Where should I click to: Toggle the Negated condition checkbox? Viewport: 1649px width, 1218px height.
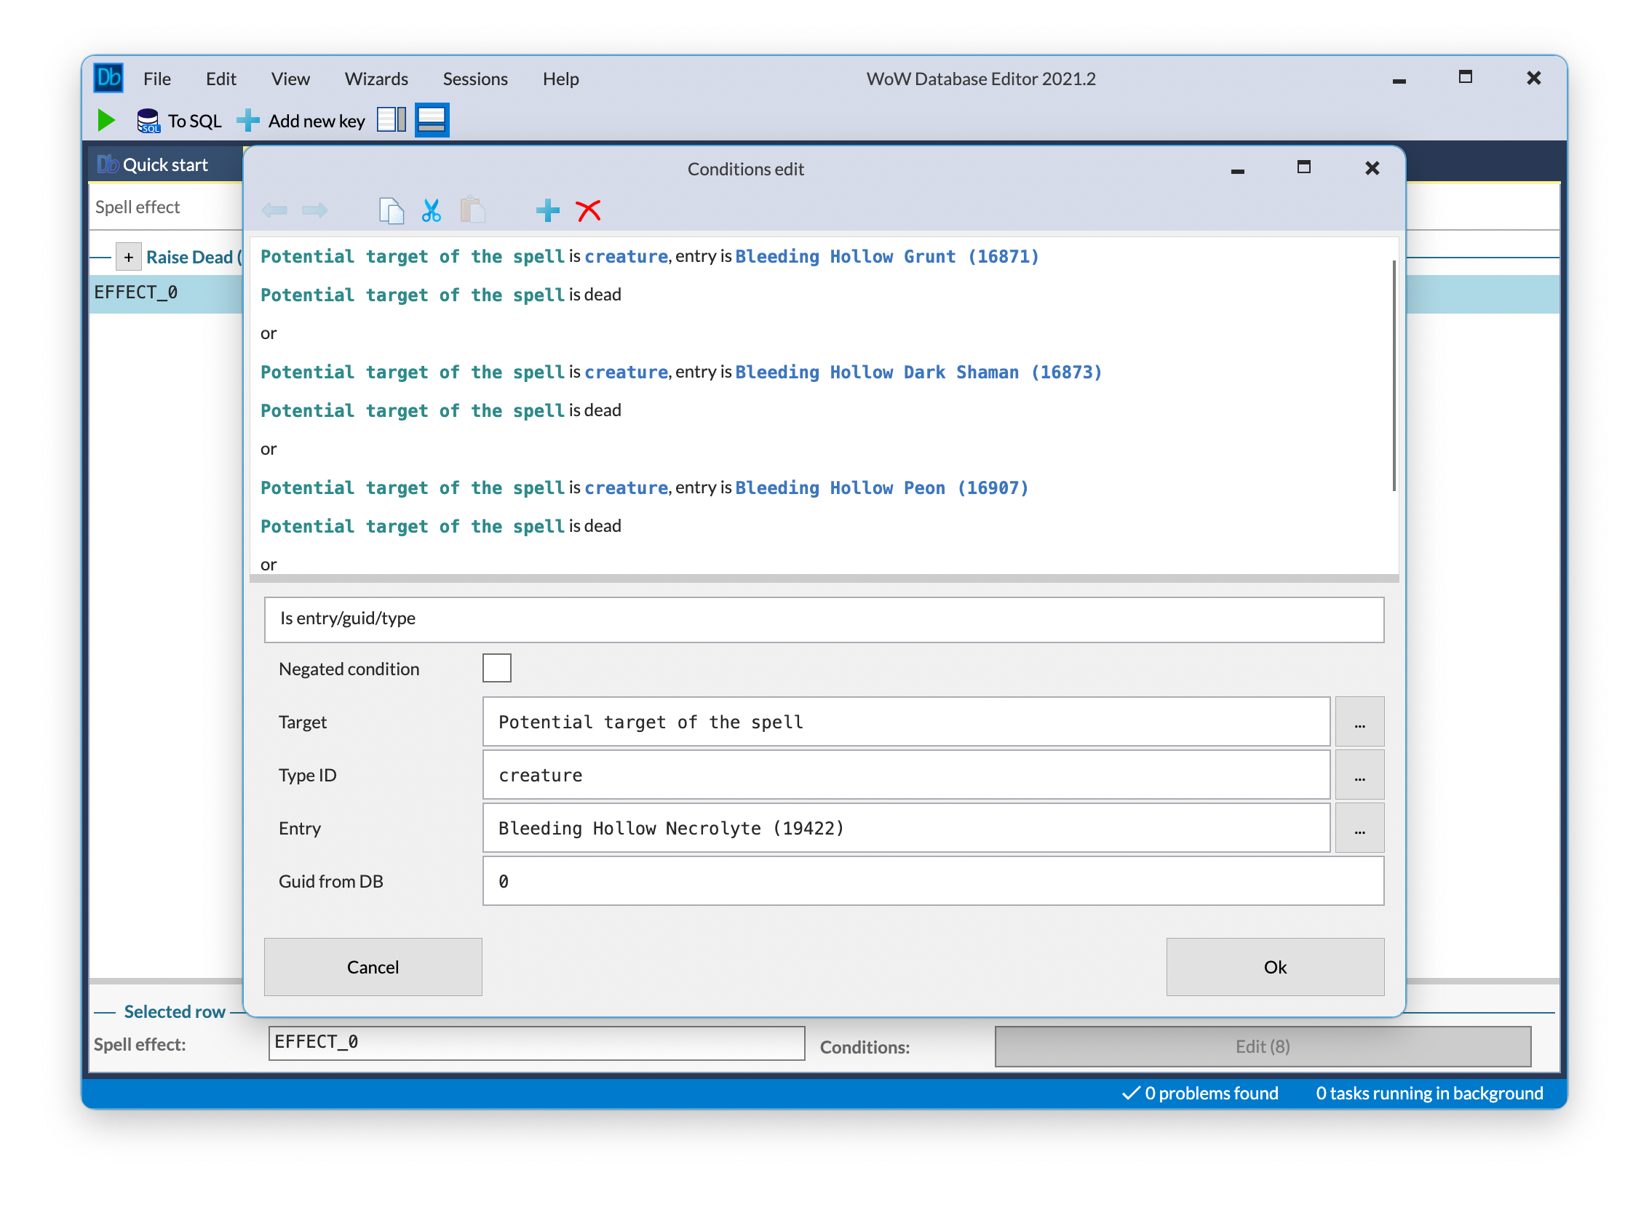[496, 668]
